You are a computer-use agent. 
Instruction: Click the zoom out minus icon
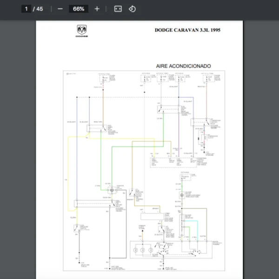[60, 9]
